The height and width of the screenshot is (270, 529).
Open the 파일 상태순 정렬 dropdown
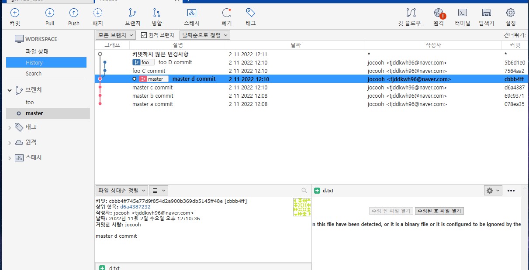pos(121,191)
